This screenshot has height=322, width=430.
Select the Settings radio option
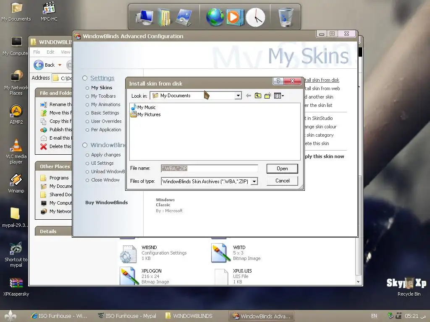coord(85,78)
